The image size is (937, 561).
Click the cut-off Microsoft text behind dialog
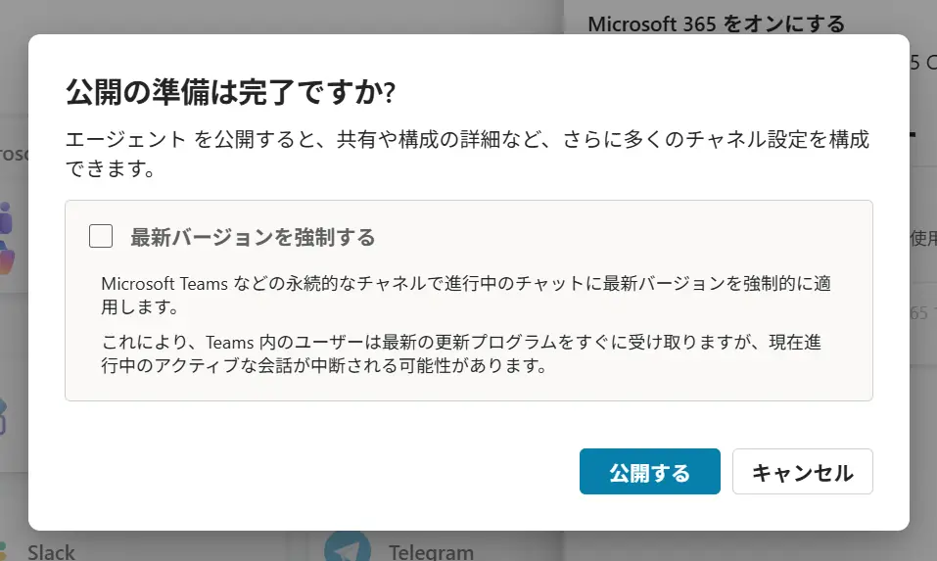pyautogui.click(x=12, y=154)
